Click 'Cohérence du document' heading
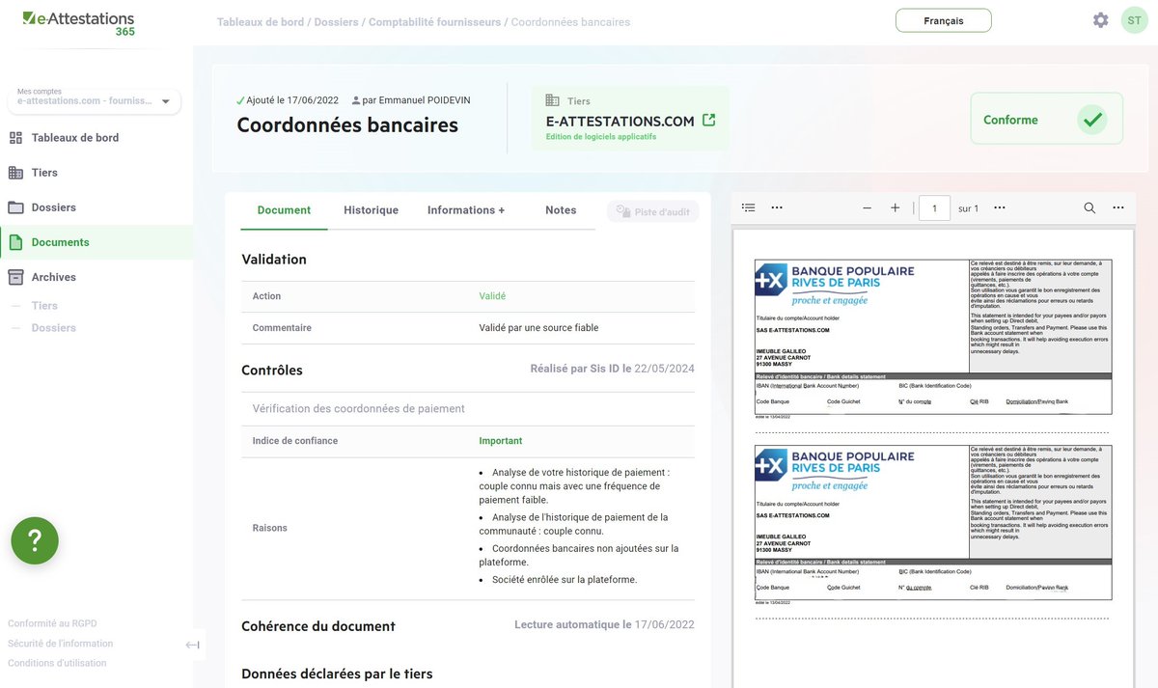The width and height of the screenshot is (1158, 688). pyautogui.click(x=318, y=626)
